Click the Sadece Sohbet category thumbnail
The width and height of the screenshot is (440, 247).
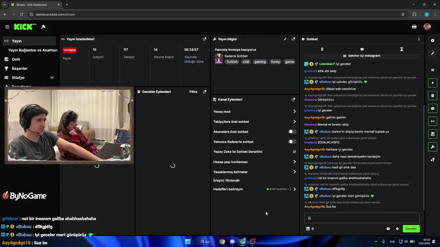218,59
